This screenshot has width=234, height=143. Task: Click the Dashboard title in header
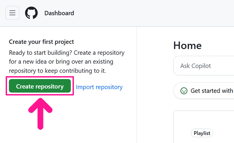pyautogui.click(x=59, y=13)
